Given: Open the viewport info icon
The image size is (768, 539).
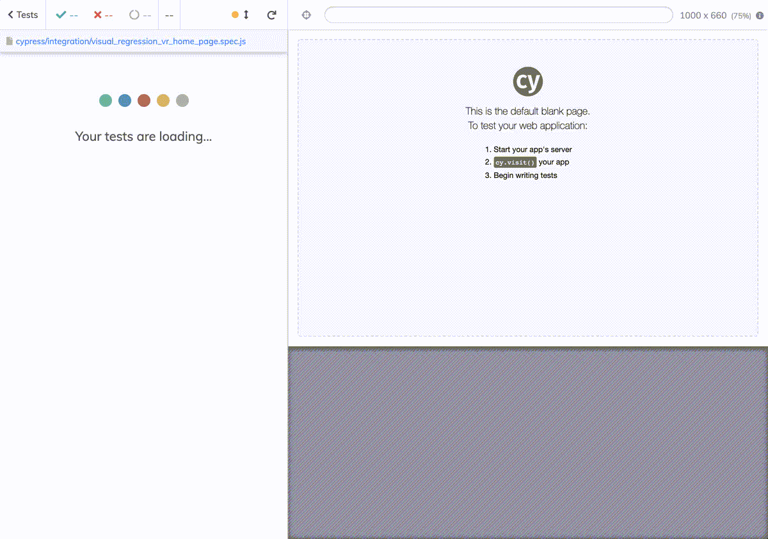Looking at the screenshot, I should pyautogui.click(x=760, y=15).
